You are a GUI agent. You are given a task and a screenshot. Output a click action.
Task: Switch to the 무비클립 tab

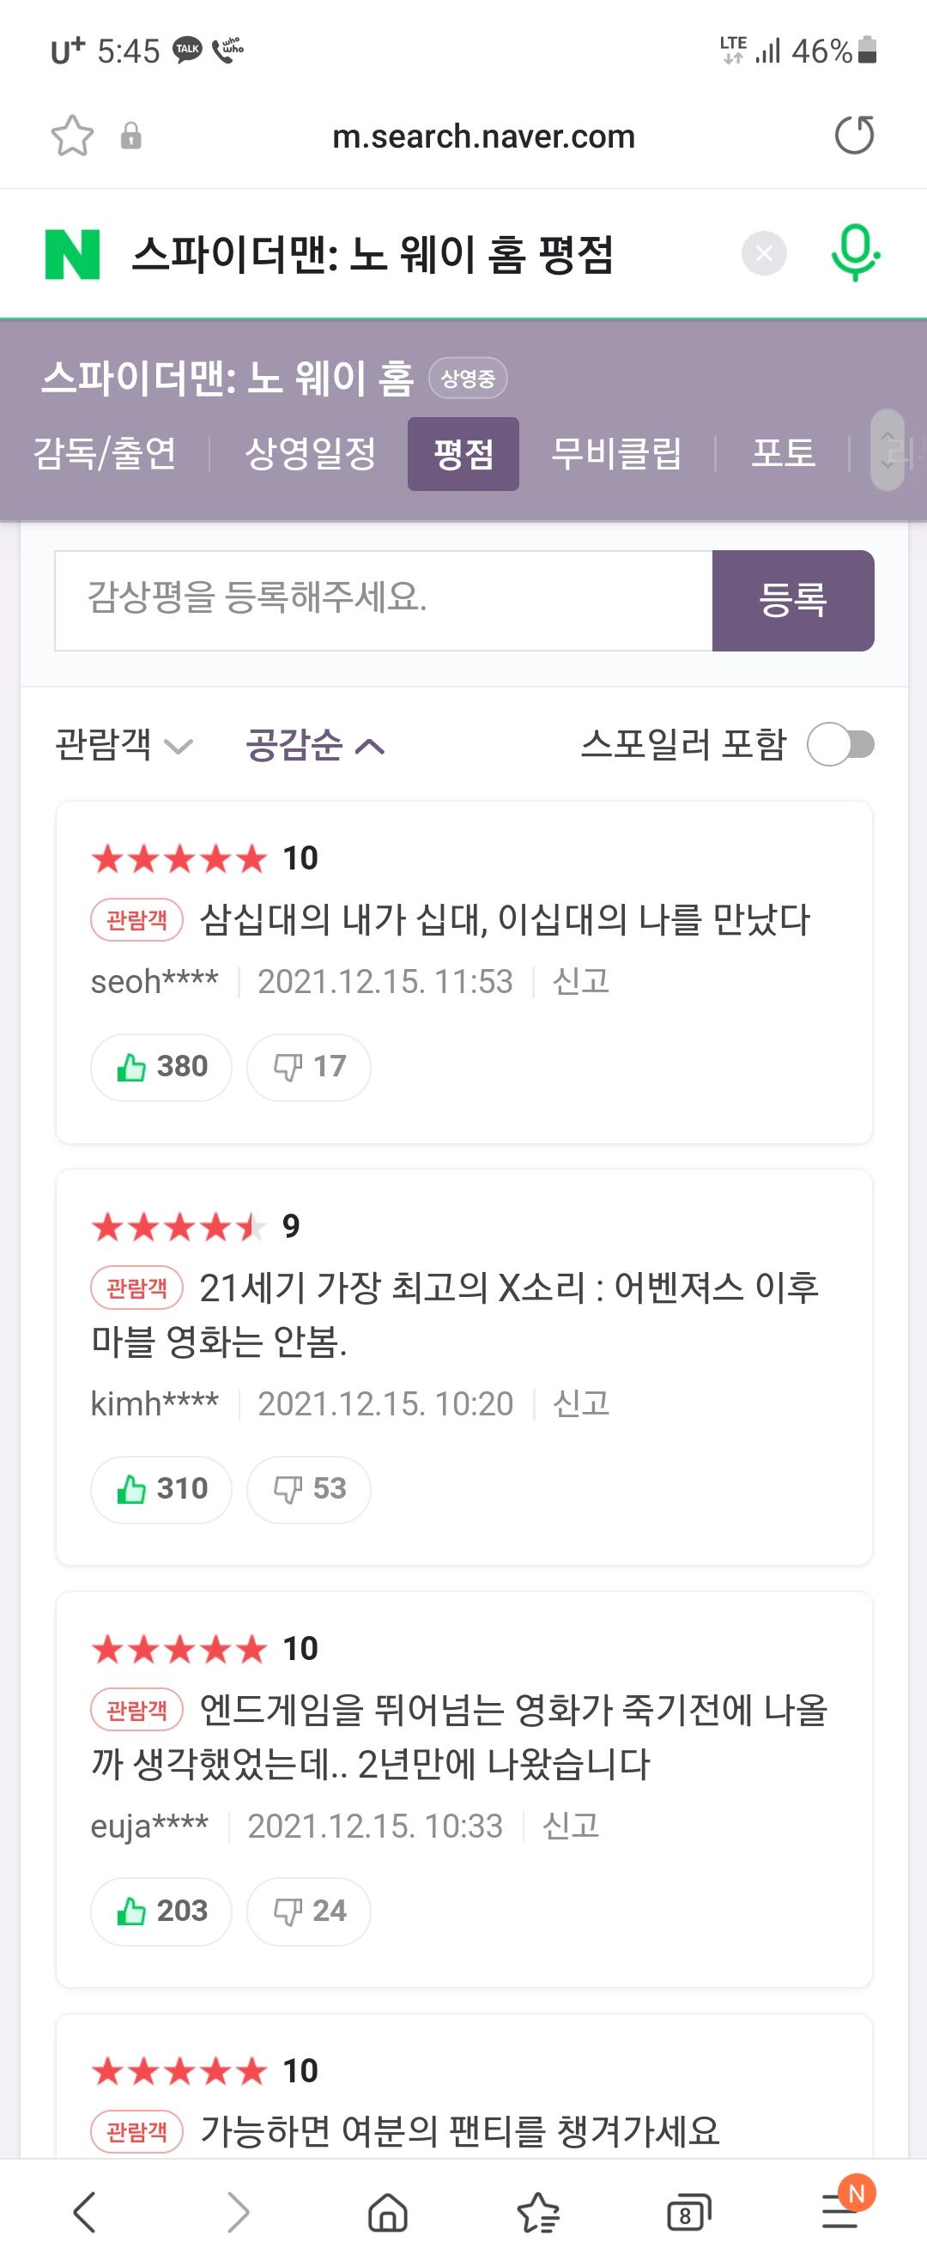click(616, 453)
